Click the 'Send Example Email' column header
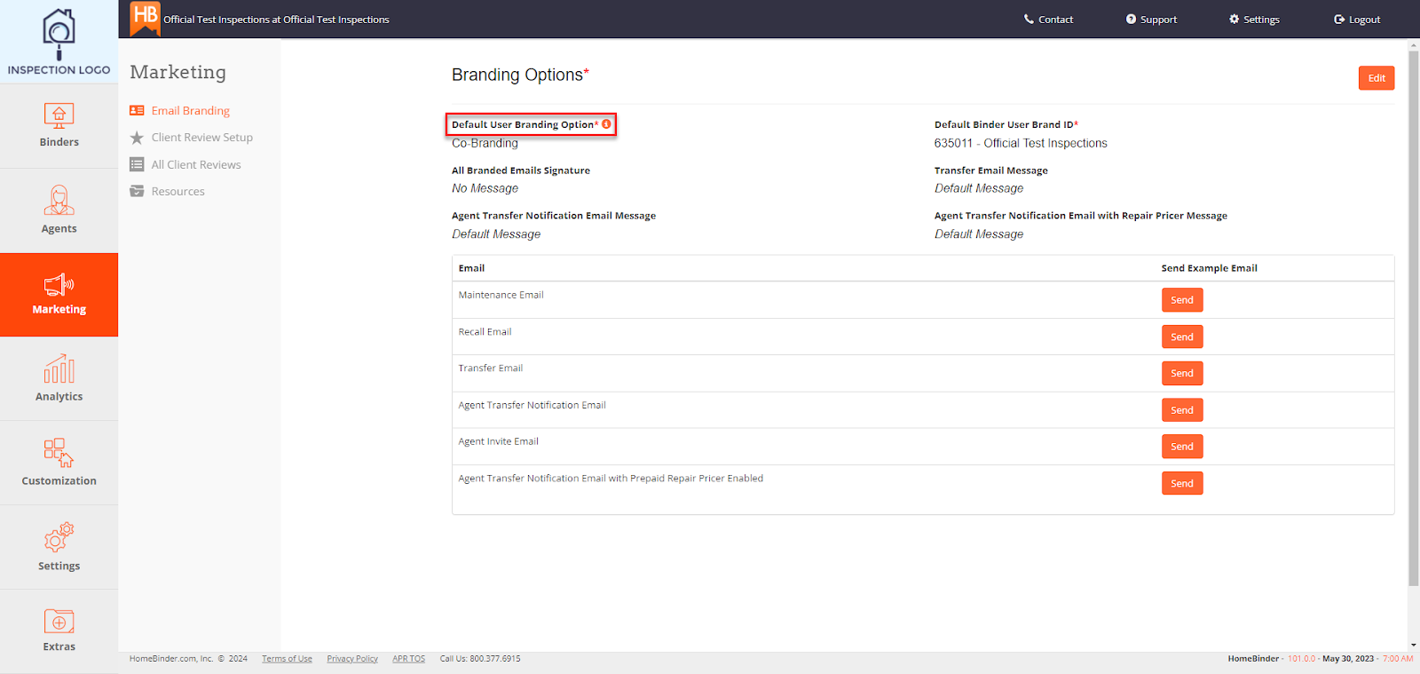 pyautogui.click(x=1210, y=268)
